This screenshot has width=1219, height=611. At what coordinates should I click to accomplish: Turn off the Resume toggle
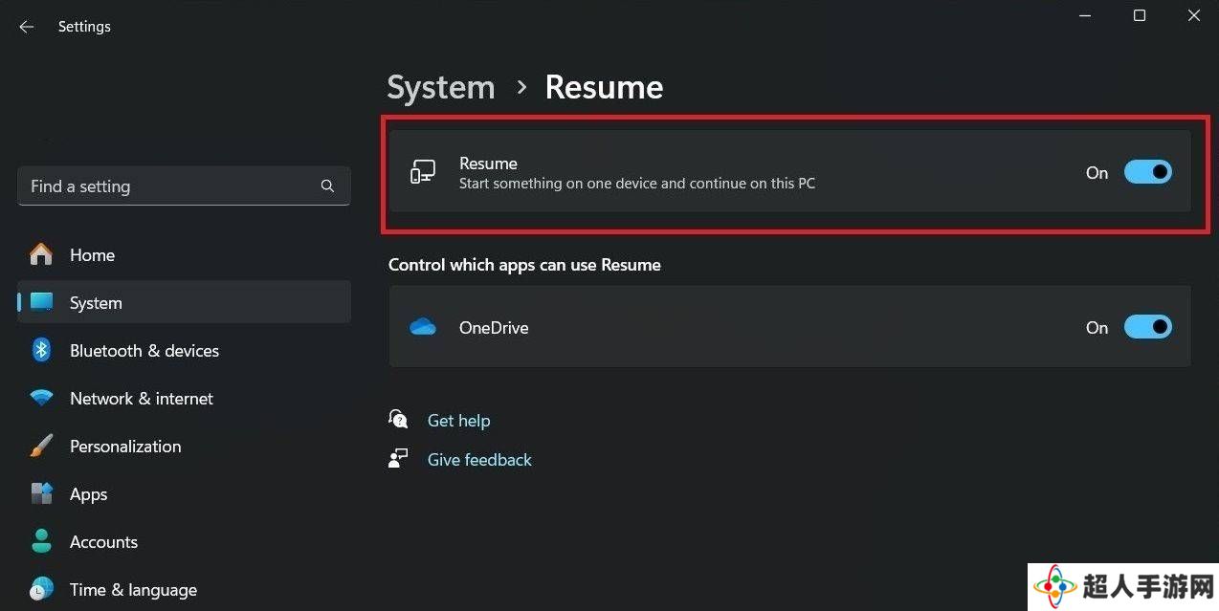click(x=1147, y=172)
